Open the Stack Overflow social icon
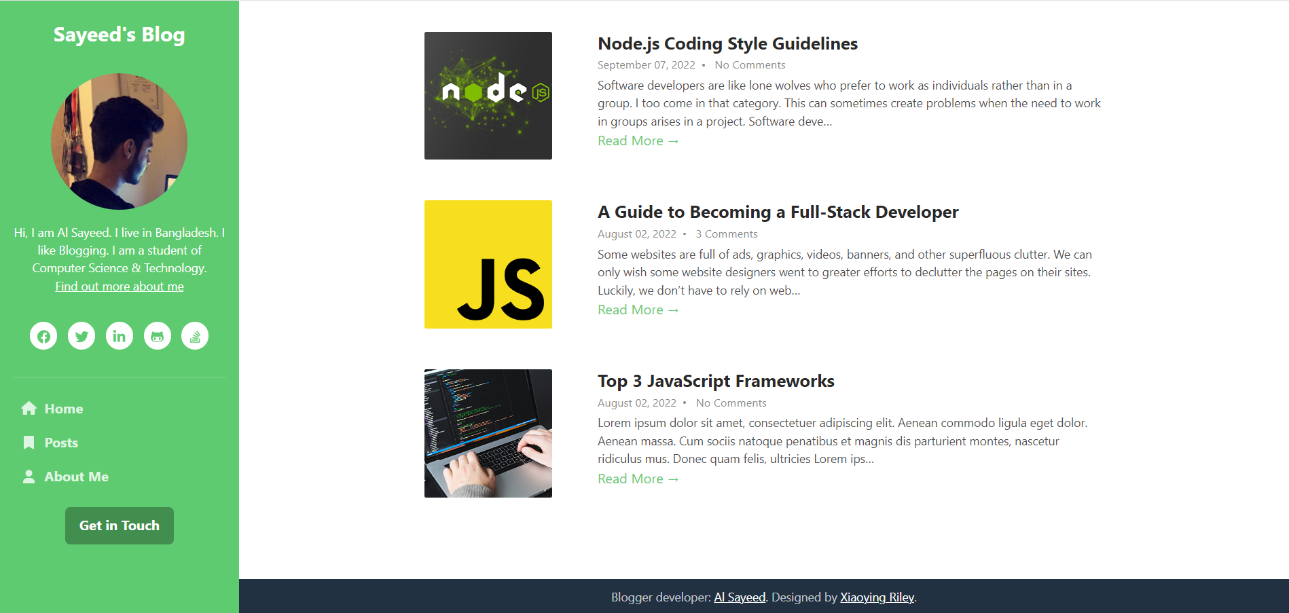The image size is (1289, 613). 195,336
